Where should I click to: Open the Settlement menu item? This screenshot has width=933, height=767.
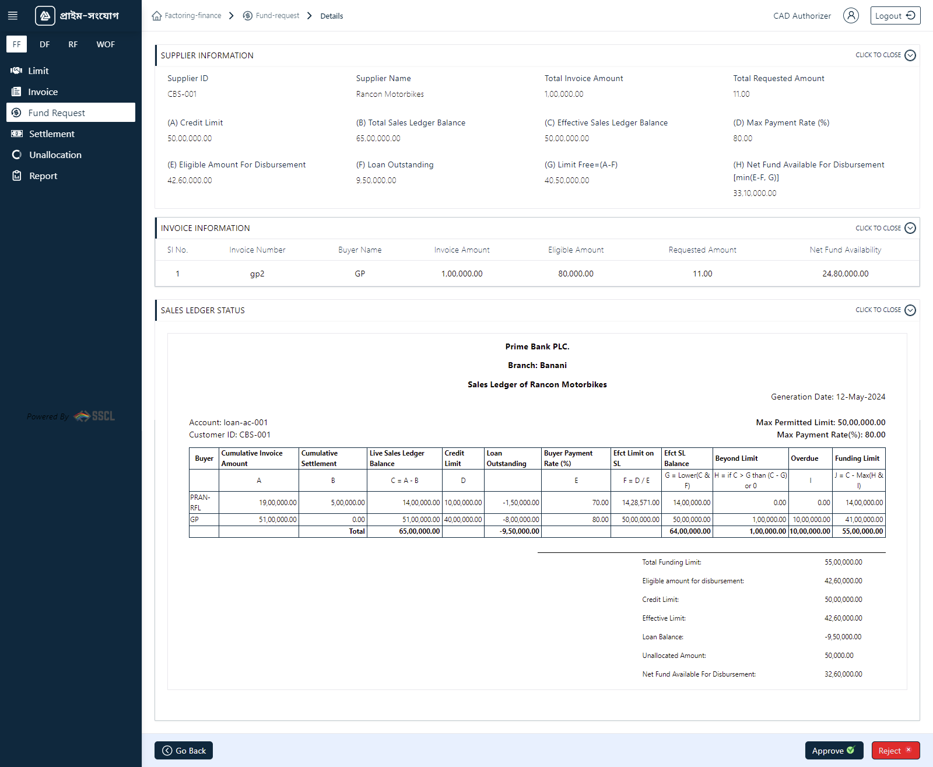[71, 134]
